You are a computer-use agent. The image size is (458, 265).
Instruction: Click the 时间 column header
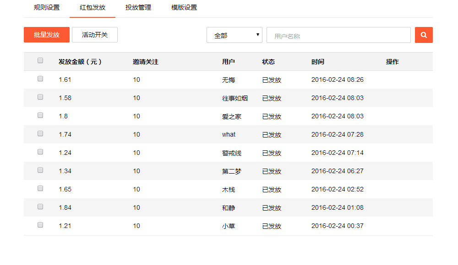pyautogui.click(x=318, y=62)
